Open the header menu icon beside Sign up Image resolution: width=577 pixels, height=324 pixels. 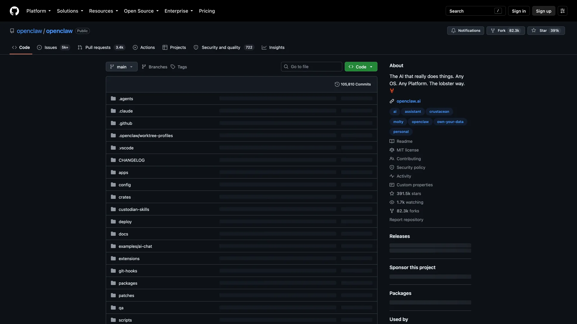click(x=563, y=11)
